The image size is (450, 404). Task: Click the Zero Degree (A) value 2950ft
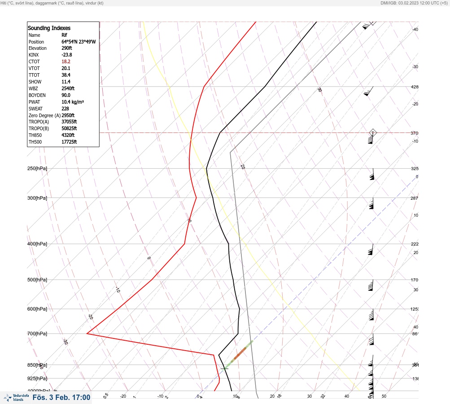point(68,115)
